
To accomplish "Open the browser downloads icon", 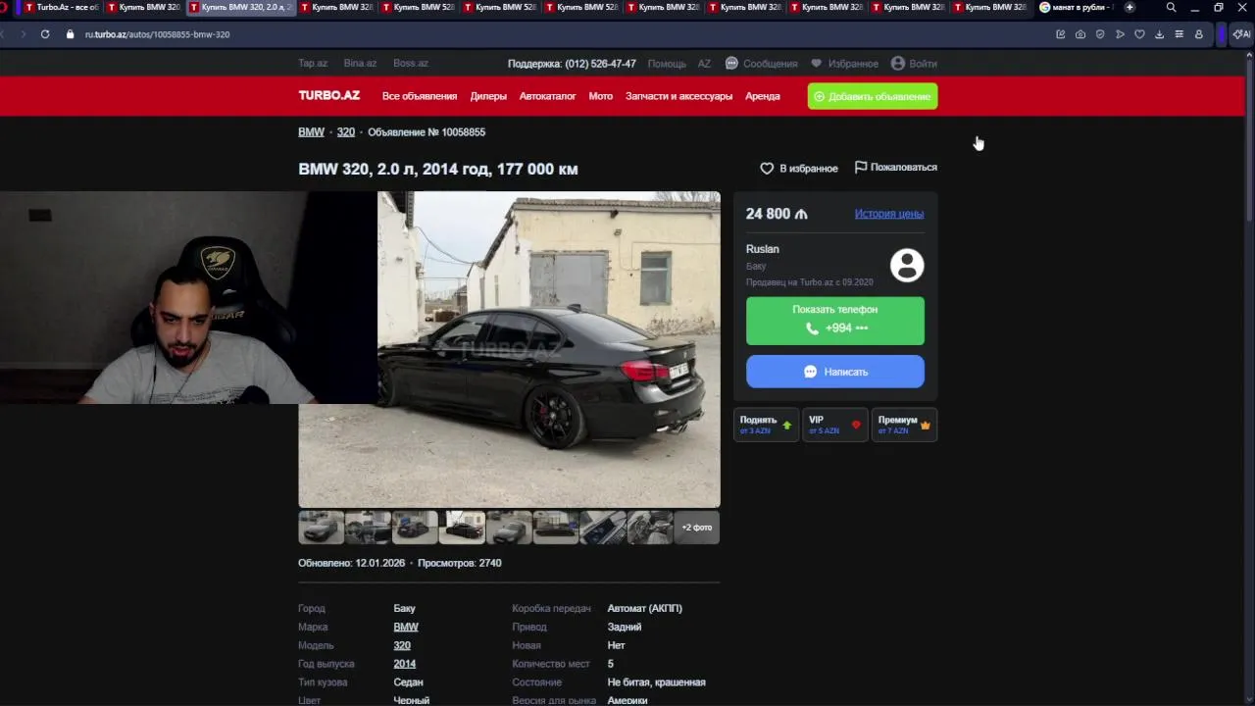I will (x=1159, y=34).
